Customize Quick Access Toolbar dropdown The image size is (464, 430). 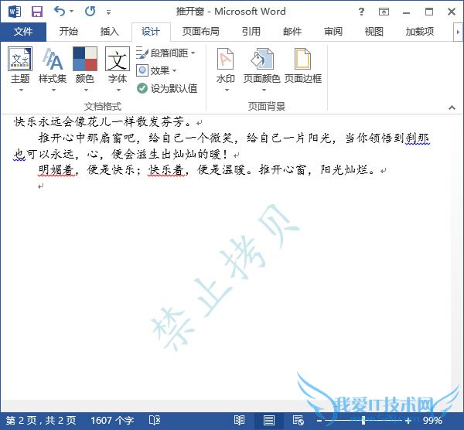(108, 12)
